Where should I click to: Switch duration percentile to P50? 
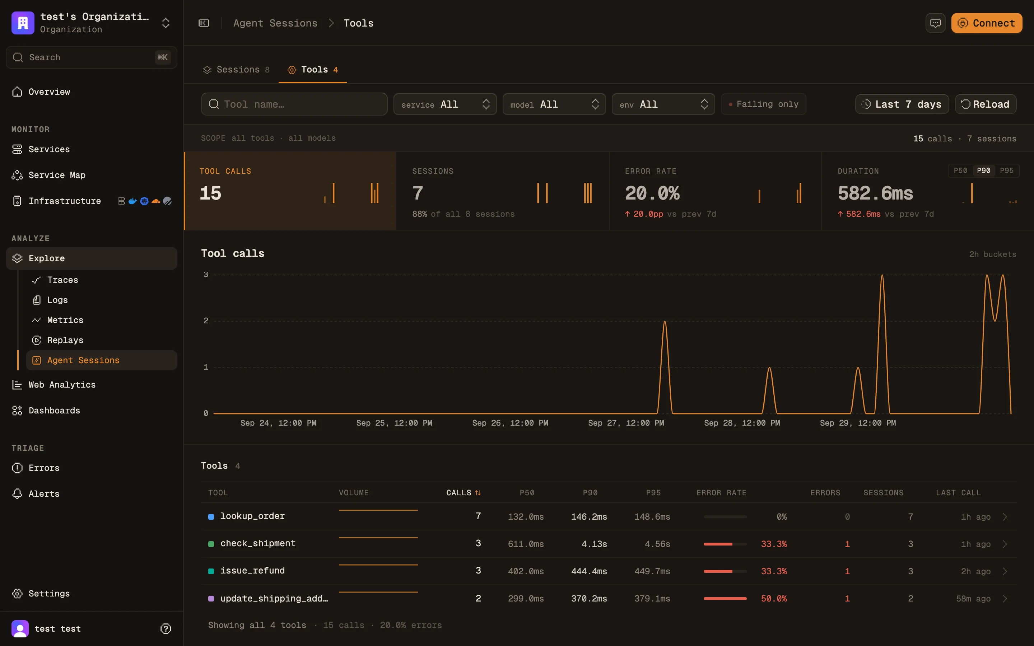click(x=960, y=170)
